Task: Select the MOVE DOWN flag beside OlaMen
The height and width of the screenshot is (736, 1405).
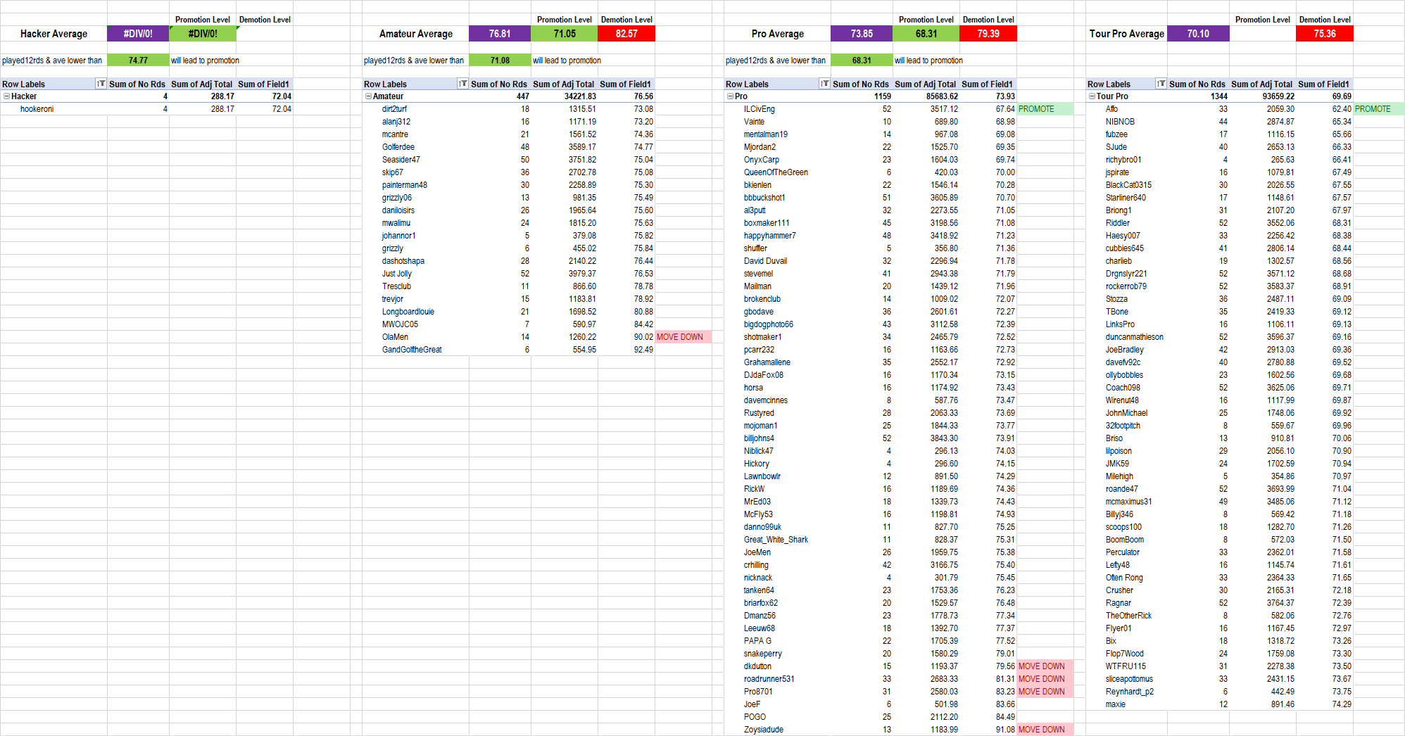Action: point(681,337)
